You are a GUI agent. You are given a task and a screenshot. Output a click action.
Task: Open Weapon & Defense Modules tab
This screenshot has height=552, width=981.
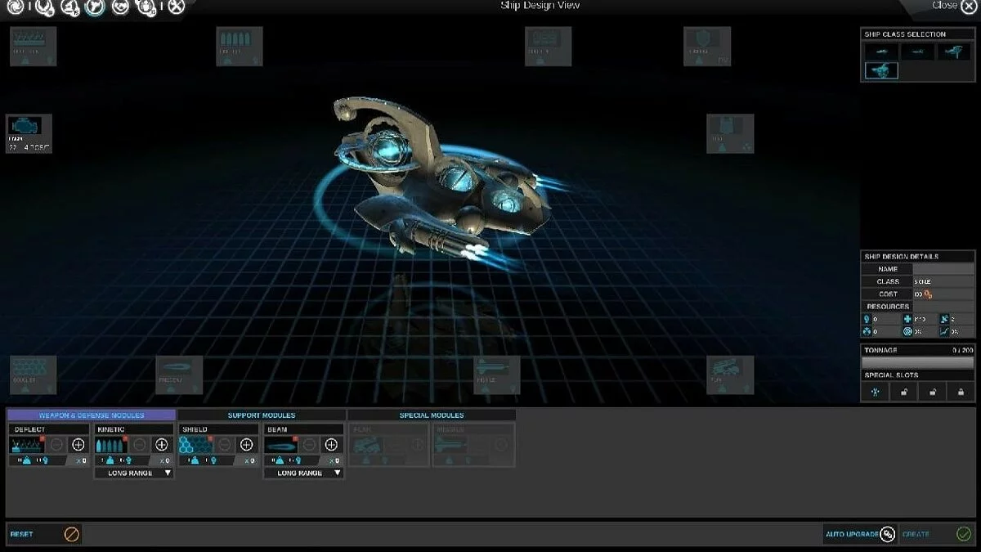(91, 415)
